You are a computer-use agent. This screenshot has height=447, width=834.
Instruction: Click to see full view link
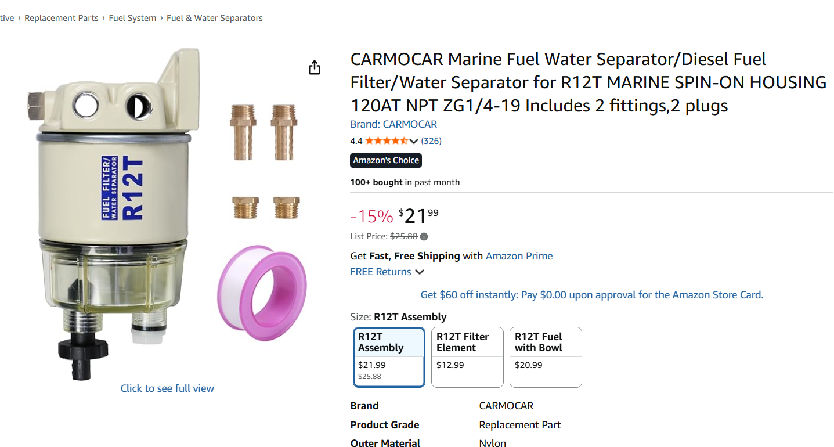[167, 388]
